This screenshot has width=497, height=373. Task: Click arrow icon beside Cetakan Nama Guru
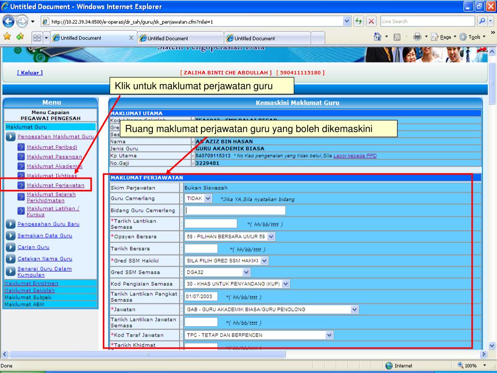point(11,259)
